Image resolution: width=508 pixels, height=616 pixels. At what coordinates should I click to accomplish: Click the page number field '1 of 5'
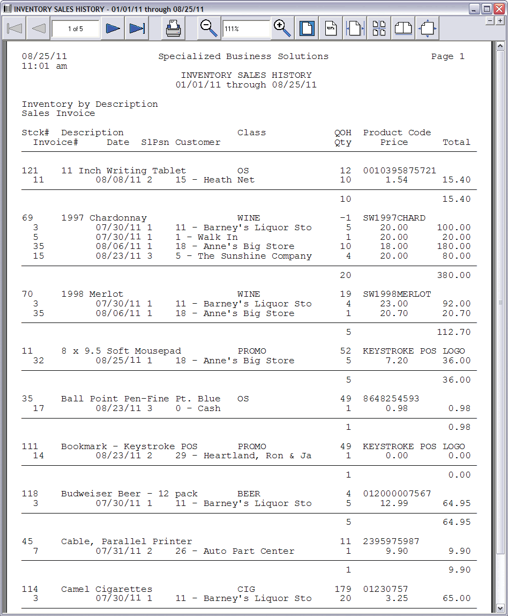pos(76,29)
